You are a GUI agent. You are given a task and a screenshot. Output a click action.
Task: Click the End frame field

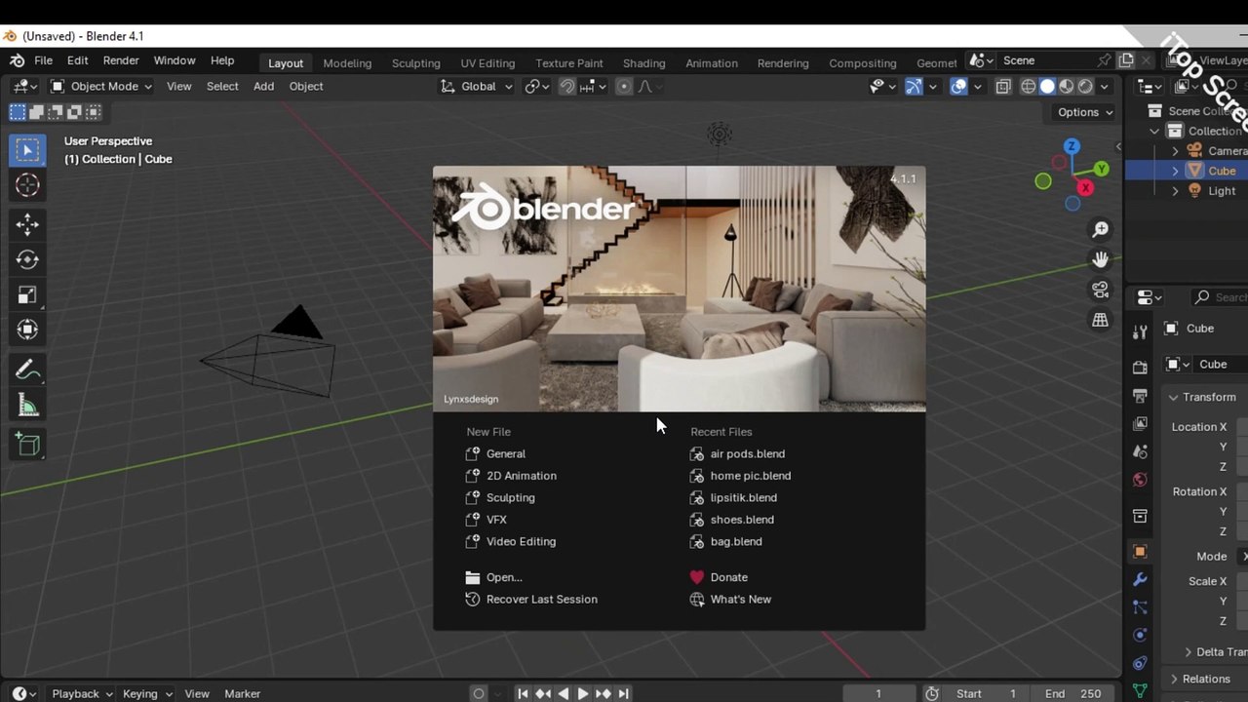click(x=1073, y=693)
